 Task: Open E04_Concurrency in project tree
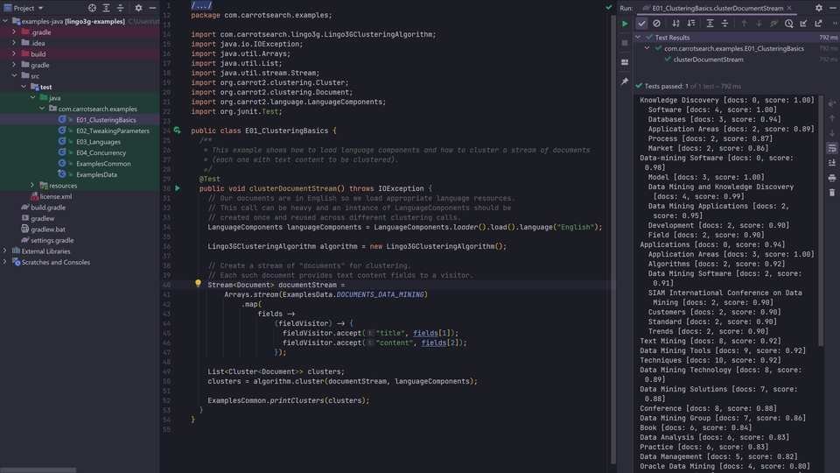click(101, 152)
